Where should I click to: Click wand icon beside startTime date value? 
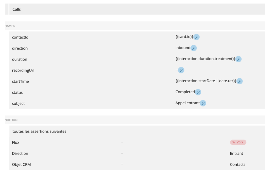pyautogui.click(x=240, y=81)
